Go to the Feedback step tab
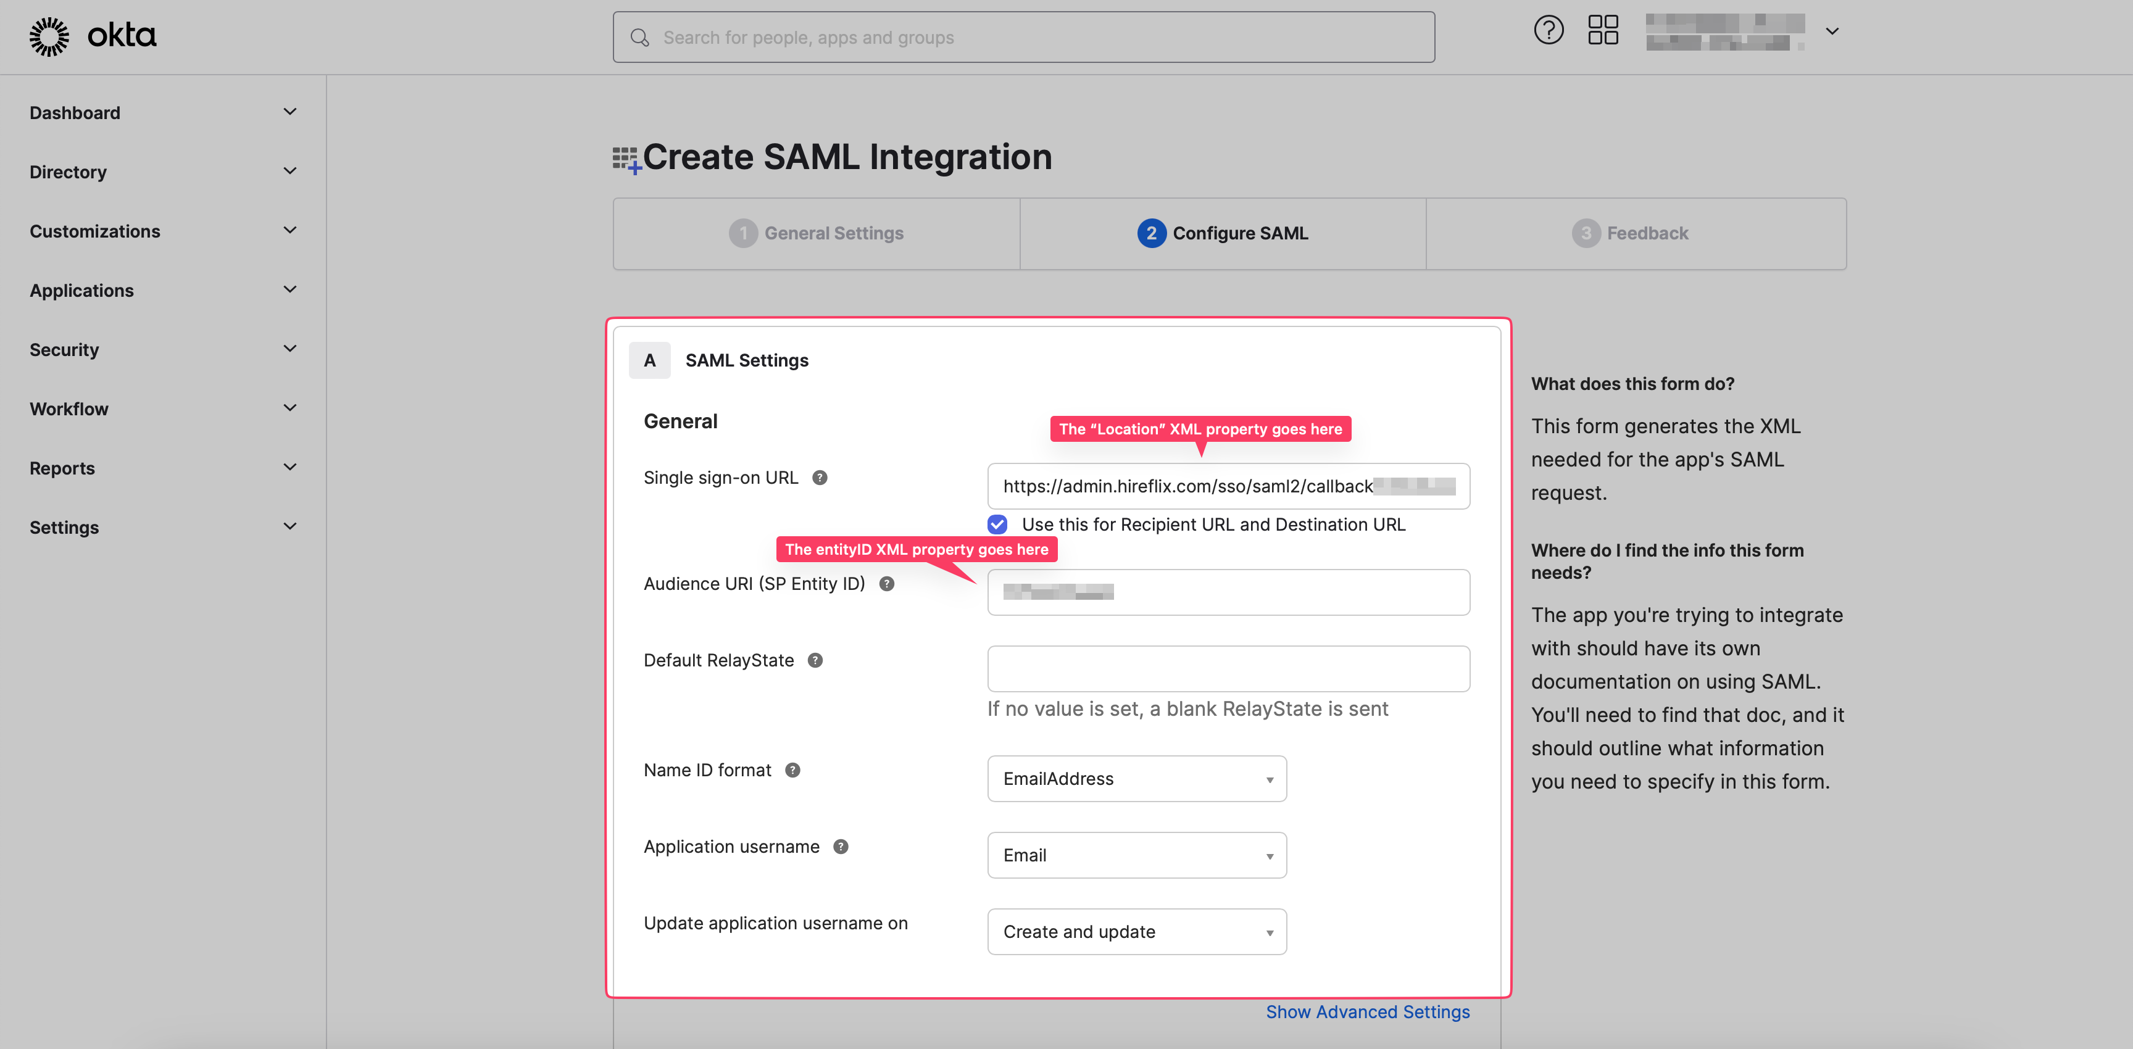 (x=1636, y=233)
